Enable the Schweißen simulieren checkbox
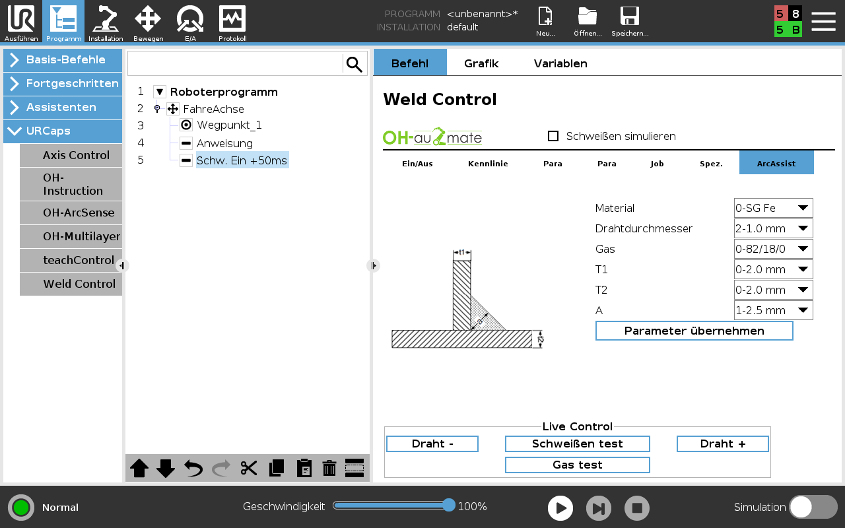The width and height of the screenshot is (845, 528). click(552, 136)
